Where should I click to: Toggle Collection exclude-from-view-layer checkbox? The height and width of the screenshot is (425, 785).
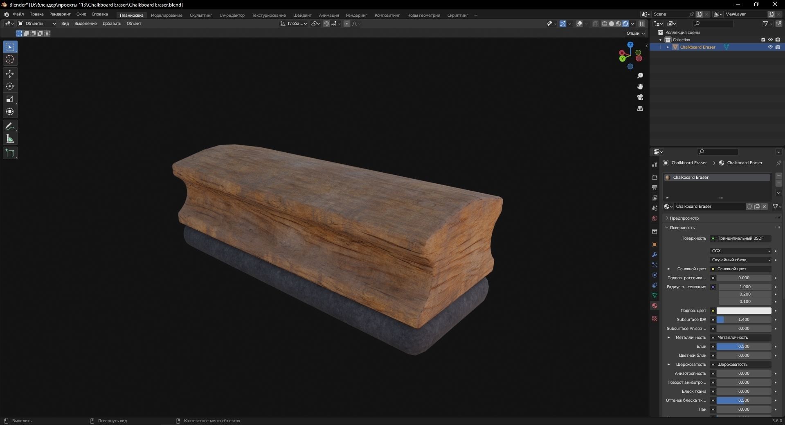coord(763,40)
